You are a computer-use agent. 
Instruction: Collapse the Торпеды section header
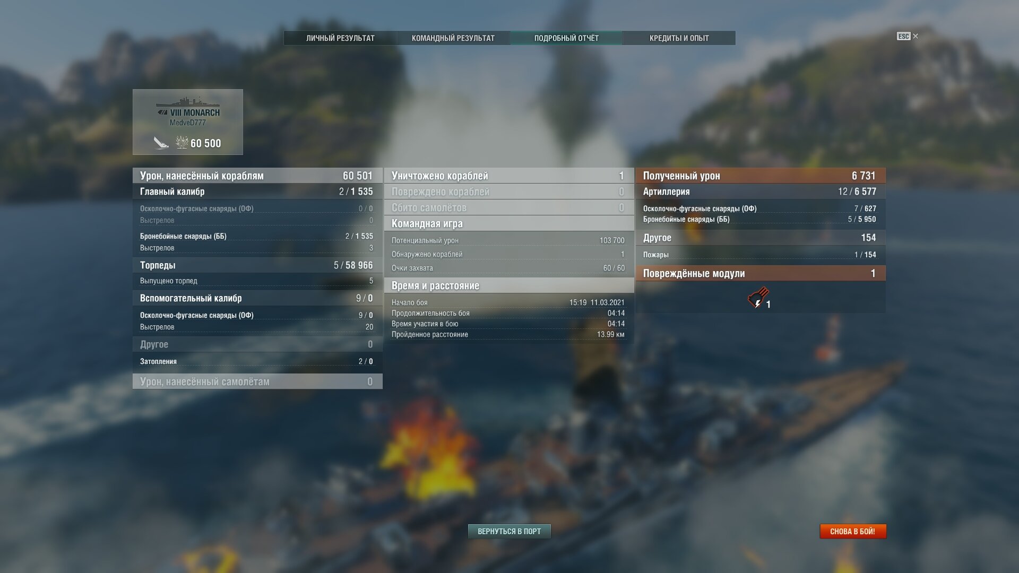[257, 265]
